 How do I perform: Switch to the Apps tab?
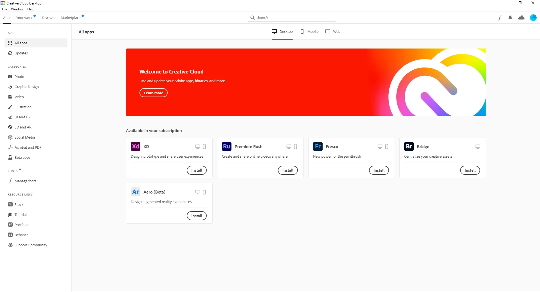pyautogui.click(x=7, y=18)
